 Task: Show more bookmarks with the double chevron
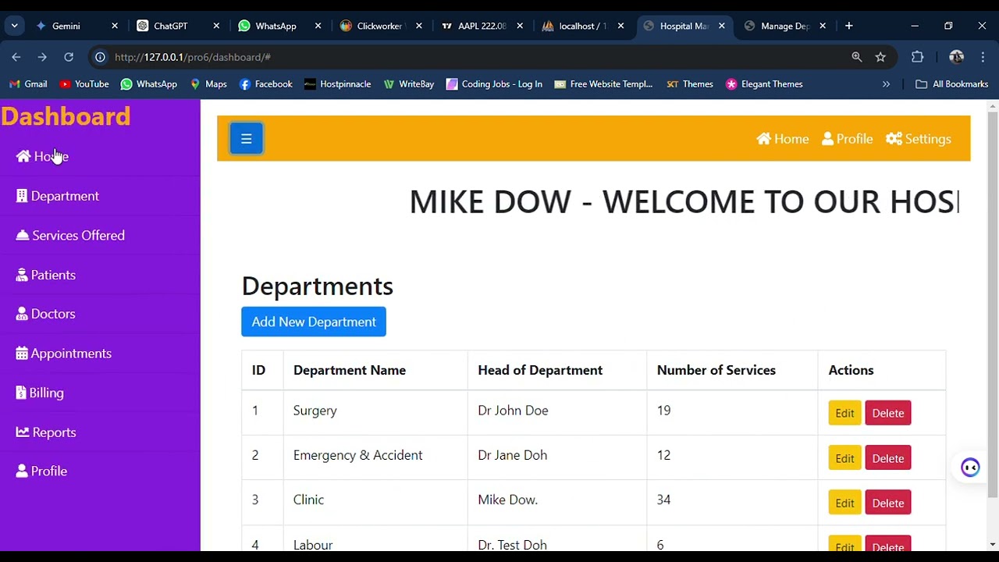(886, 84)
